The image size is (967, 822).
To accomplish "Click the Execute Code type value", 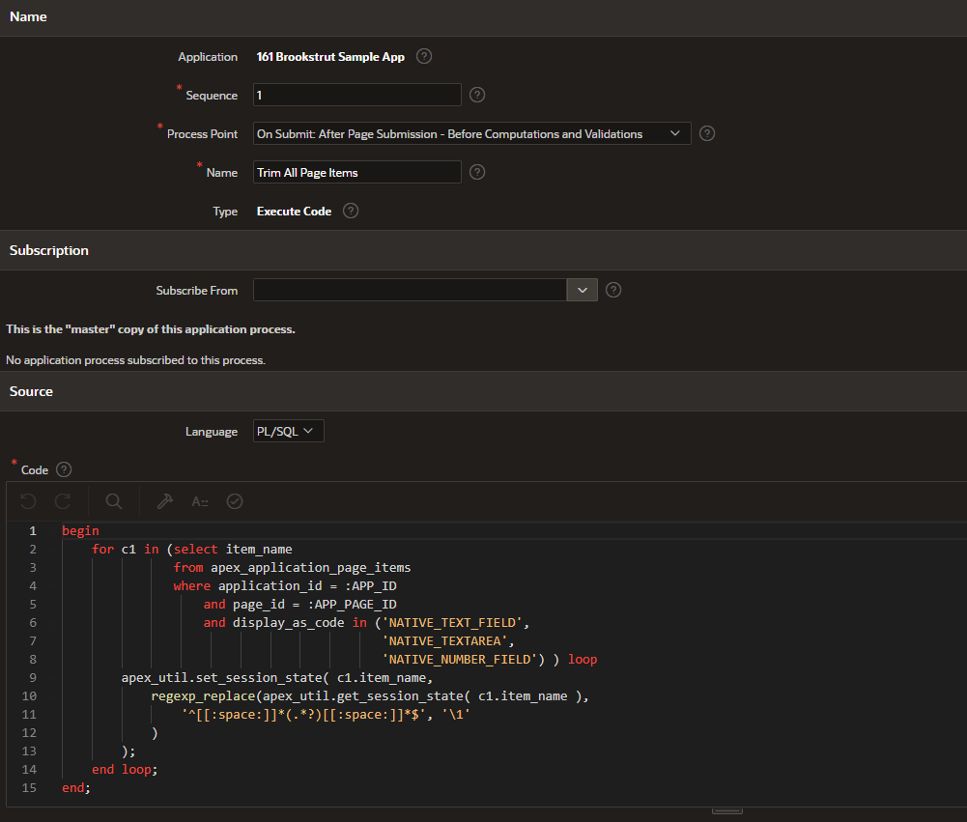I will (295, 212).
